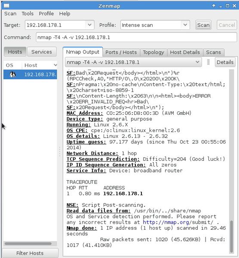
Task: Minimize the Zenmap window
Action: coord(221,6)
